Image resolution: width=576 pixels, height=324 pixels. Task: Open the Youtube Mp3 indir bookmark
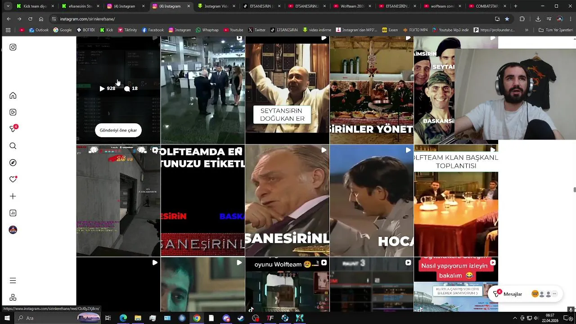[x=450, y=30]
